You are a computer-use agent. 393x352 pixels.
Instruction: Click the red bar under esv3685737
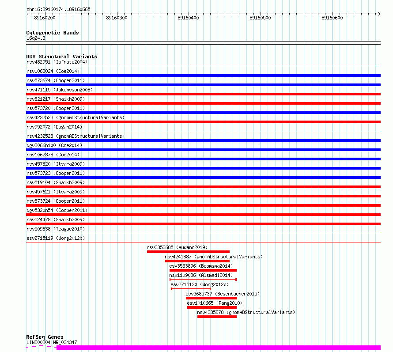point(212,298)
